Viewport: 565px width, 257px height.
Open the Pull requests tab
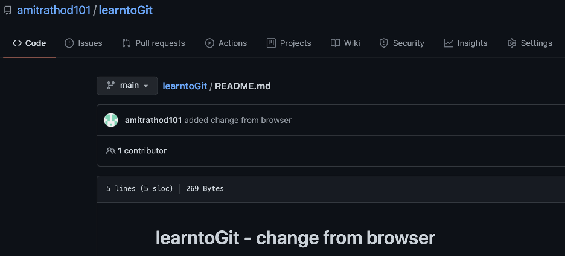tap(153, 43)
